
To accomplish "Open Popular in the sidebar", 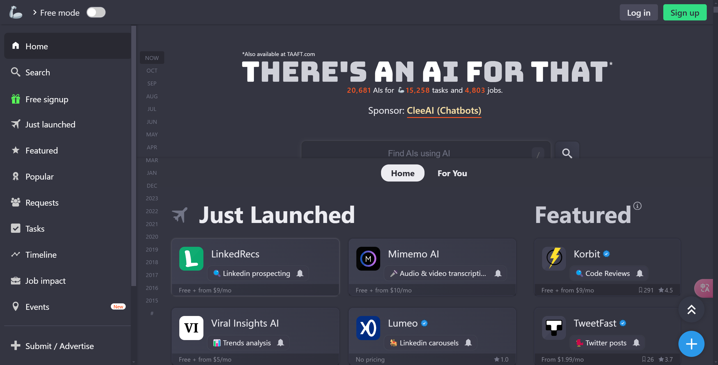I will pyautogui.click(x=67, y=176).
